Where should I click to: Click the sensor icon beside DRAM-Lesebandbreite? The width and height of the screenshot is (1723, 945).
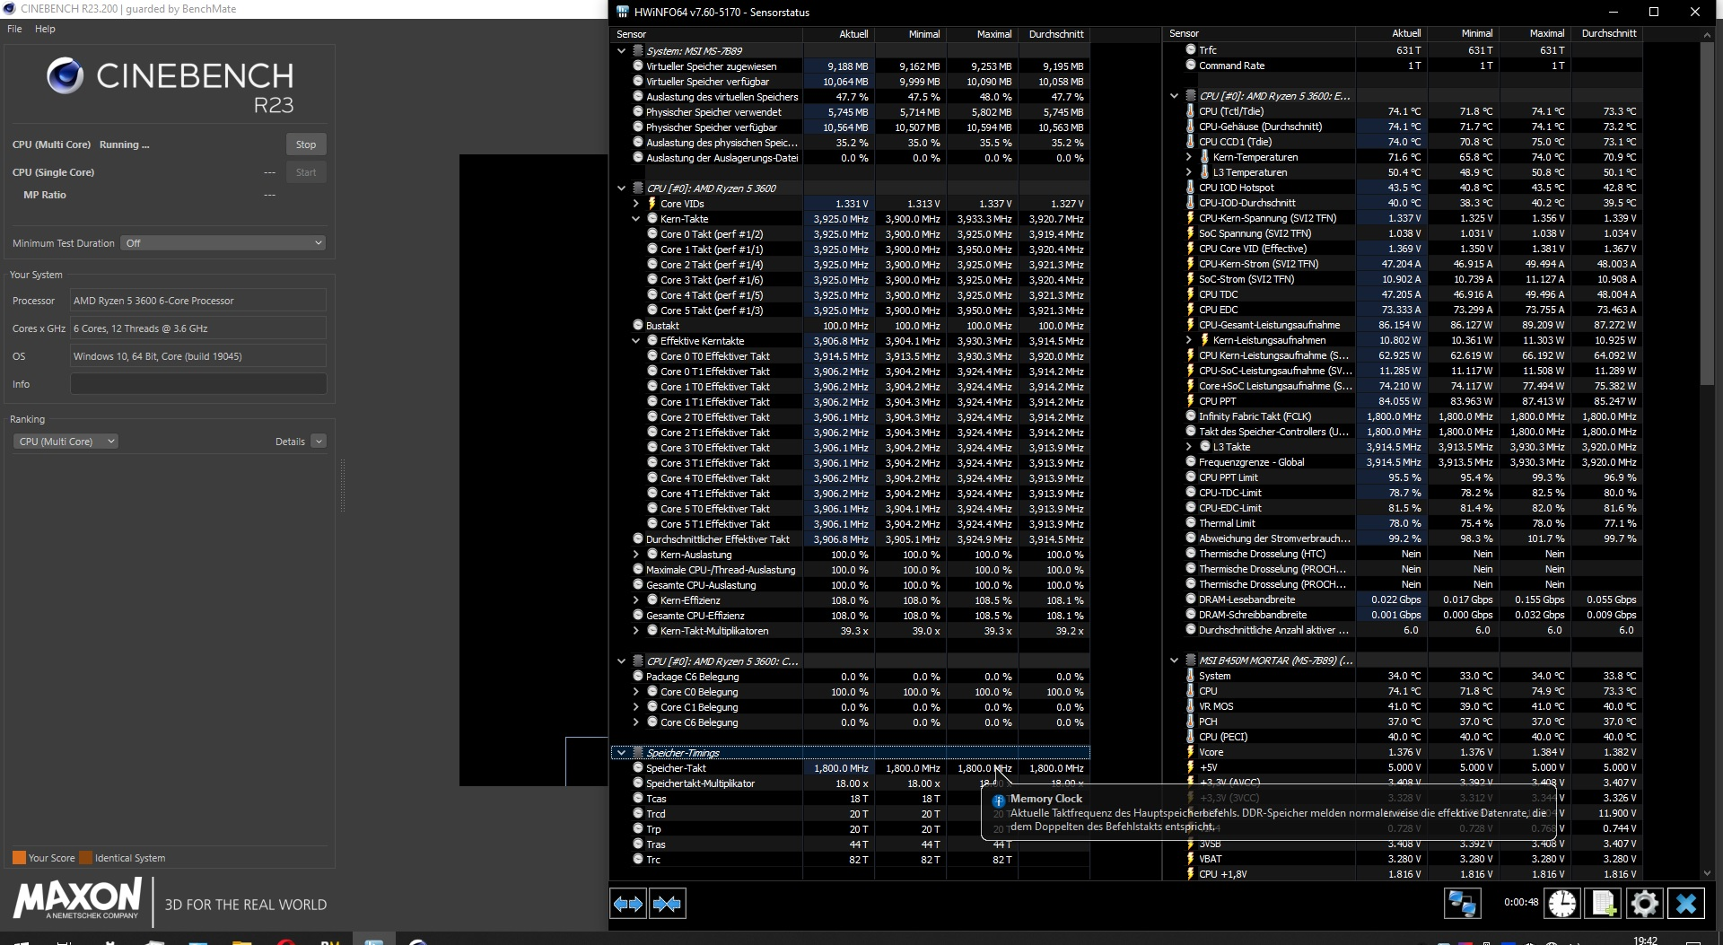pos(1190,599)
